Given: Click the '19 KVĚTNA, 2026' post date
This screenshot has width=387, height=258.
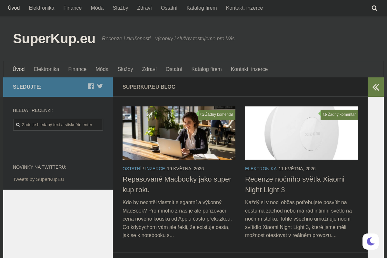Looking at the screenshot, I should point(185,169).
